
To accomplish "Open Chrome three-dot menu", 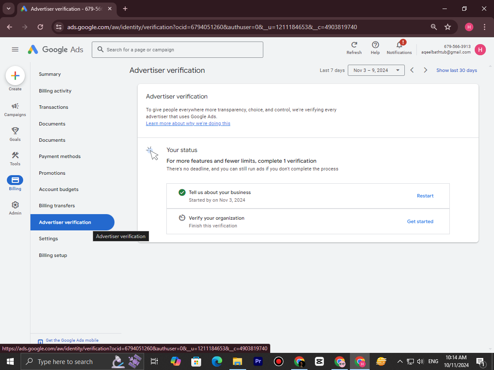I will click(x=485, y=27).
